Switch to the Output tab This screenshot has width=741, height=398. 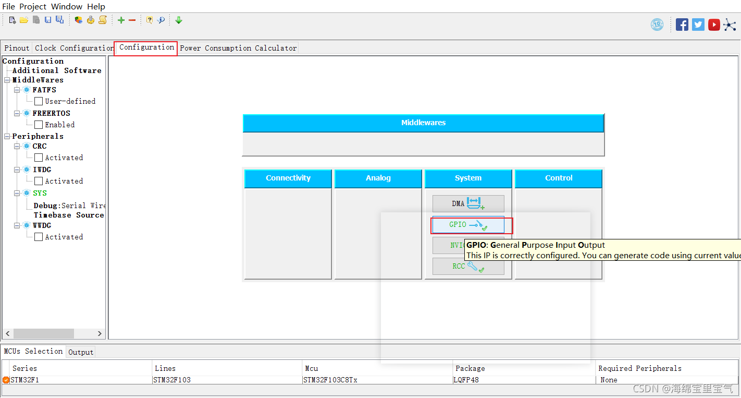pyautogui.click(x=81, y=352)
